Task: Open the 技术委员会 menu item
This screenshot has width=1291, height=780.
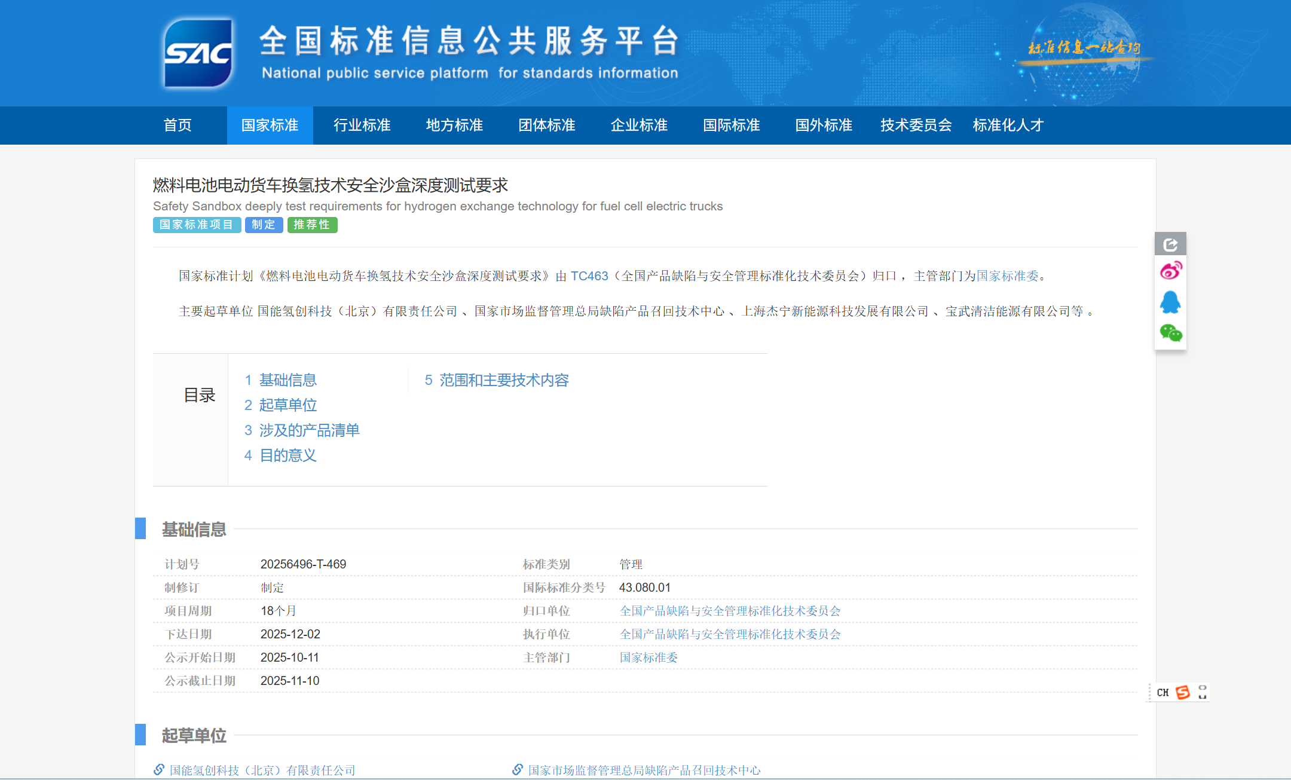Action: (916, 126)
